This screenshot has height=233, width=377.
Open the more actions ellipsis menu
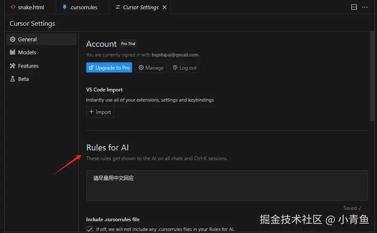tap(365, 7)
